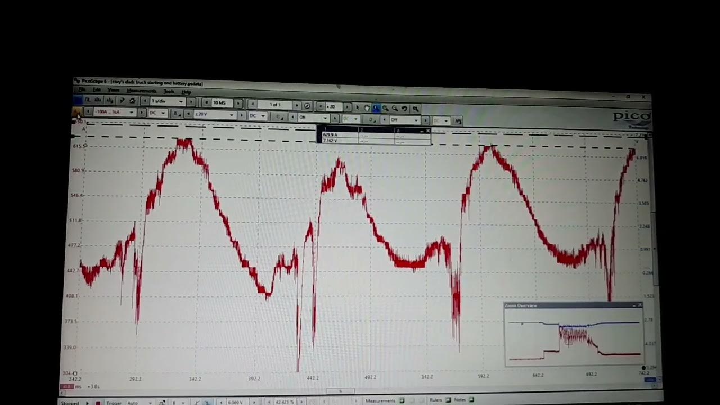Open the auto setup icon
The width and height of the screenshot is (720, 405).
tap(122, 101)
